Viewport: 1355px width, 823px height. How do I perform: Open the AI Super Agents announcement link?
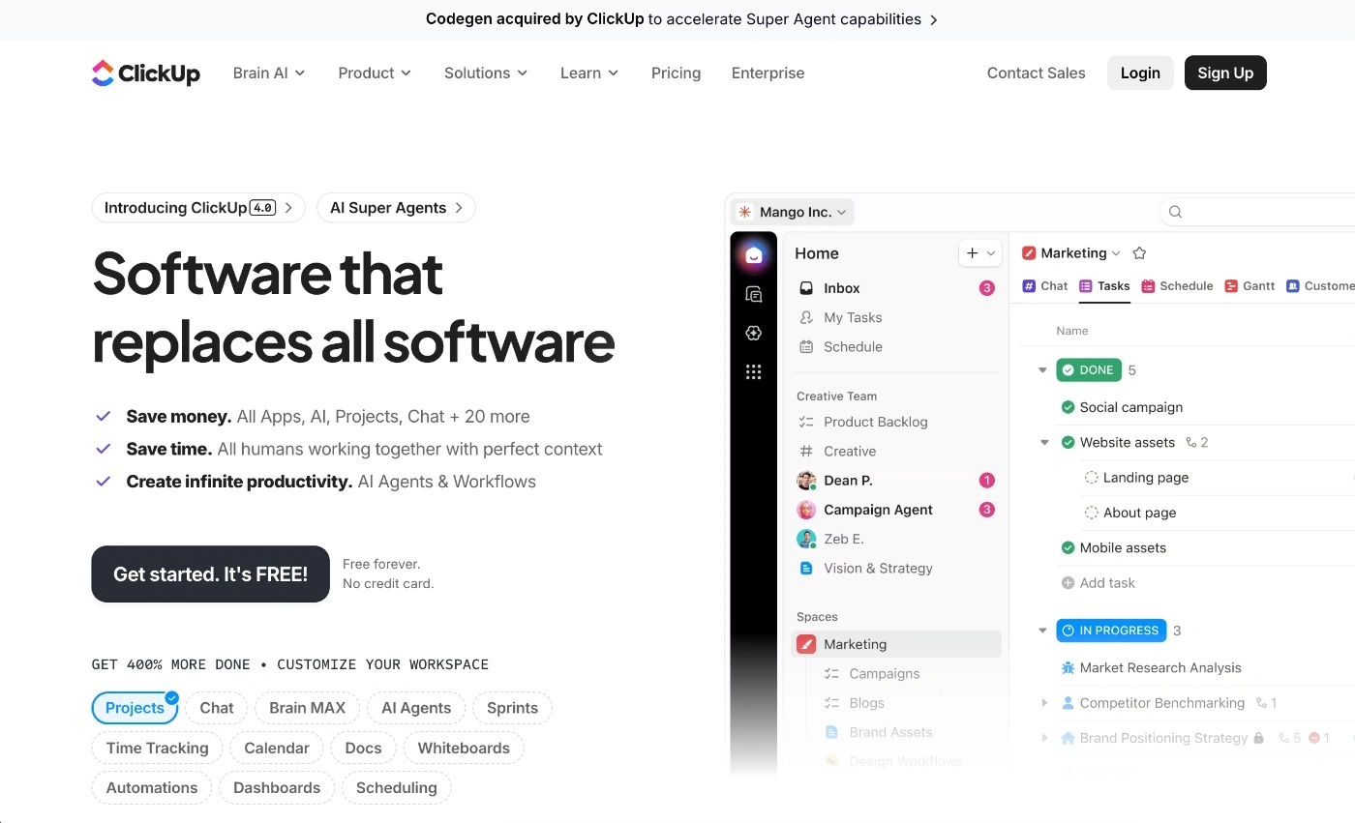click(x=395, y=207)
